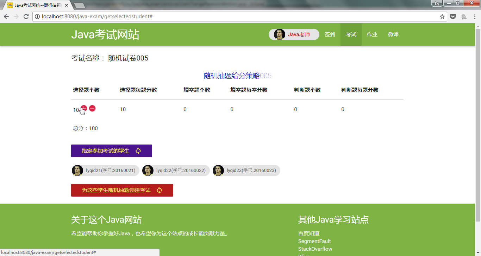Click the 其他Java学习站点 footer heading
This screenshot has width=481, height=256.
(x=333, y=220)
